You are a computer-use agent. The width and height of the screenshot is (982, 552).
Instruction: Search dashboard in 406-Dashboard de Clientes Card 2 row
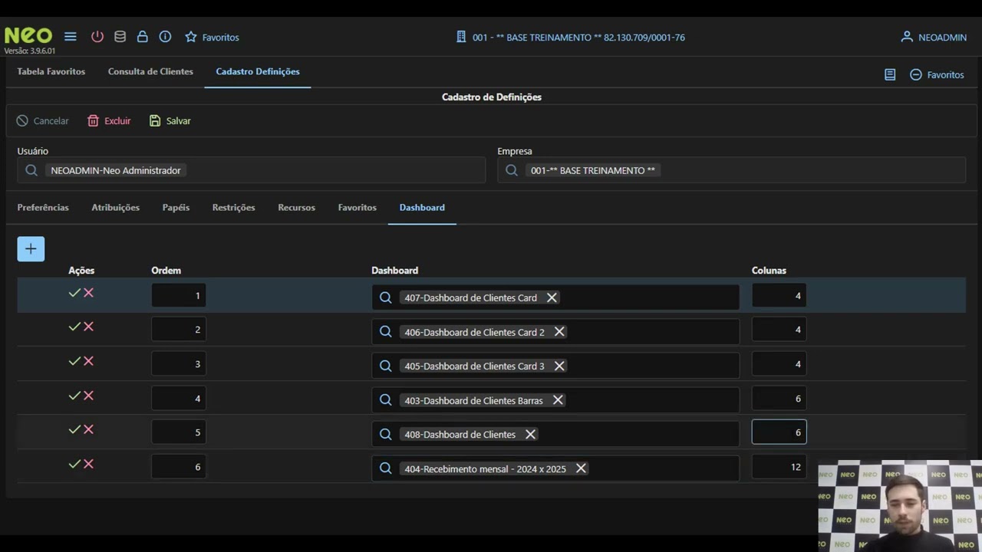[386, 332]
